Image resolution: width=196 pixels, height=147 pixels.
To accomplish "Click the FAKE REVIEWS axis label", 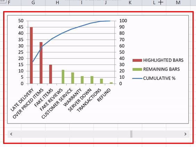I will click(x=51, y=99).
